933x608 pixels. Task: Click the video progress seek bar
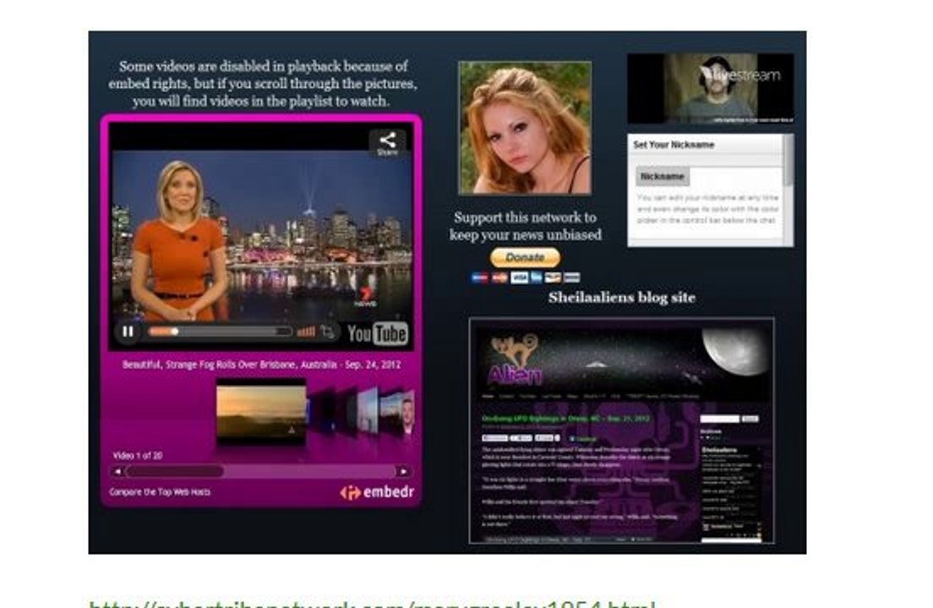[x=220, y=332]
